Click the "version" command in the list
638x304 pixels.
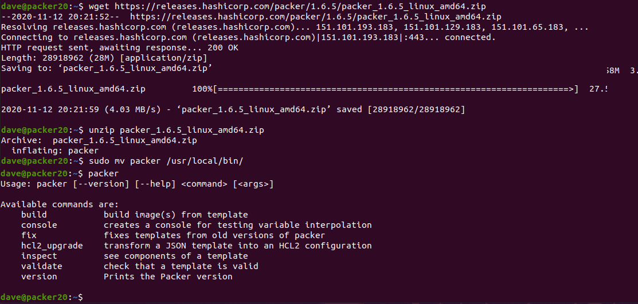tap(39, 277)
